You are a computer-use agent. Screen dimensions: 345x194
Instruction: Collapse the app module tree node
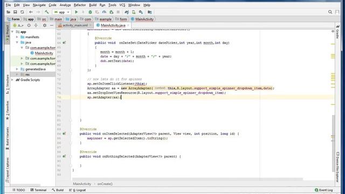tap(12, 32)
